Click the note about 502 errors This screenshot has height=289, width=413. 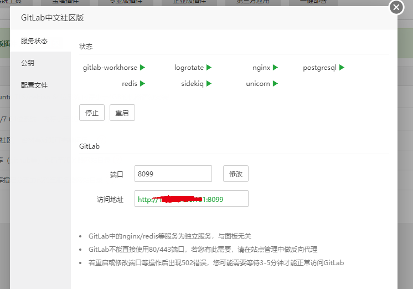(x=216, y=263)
